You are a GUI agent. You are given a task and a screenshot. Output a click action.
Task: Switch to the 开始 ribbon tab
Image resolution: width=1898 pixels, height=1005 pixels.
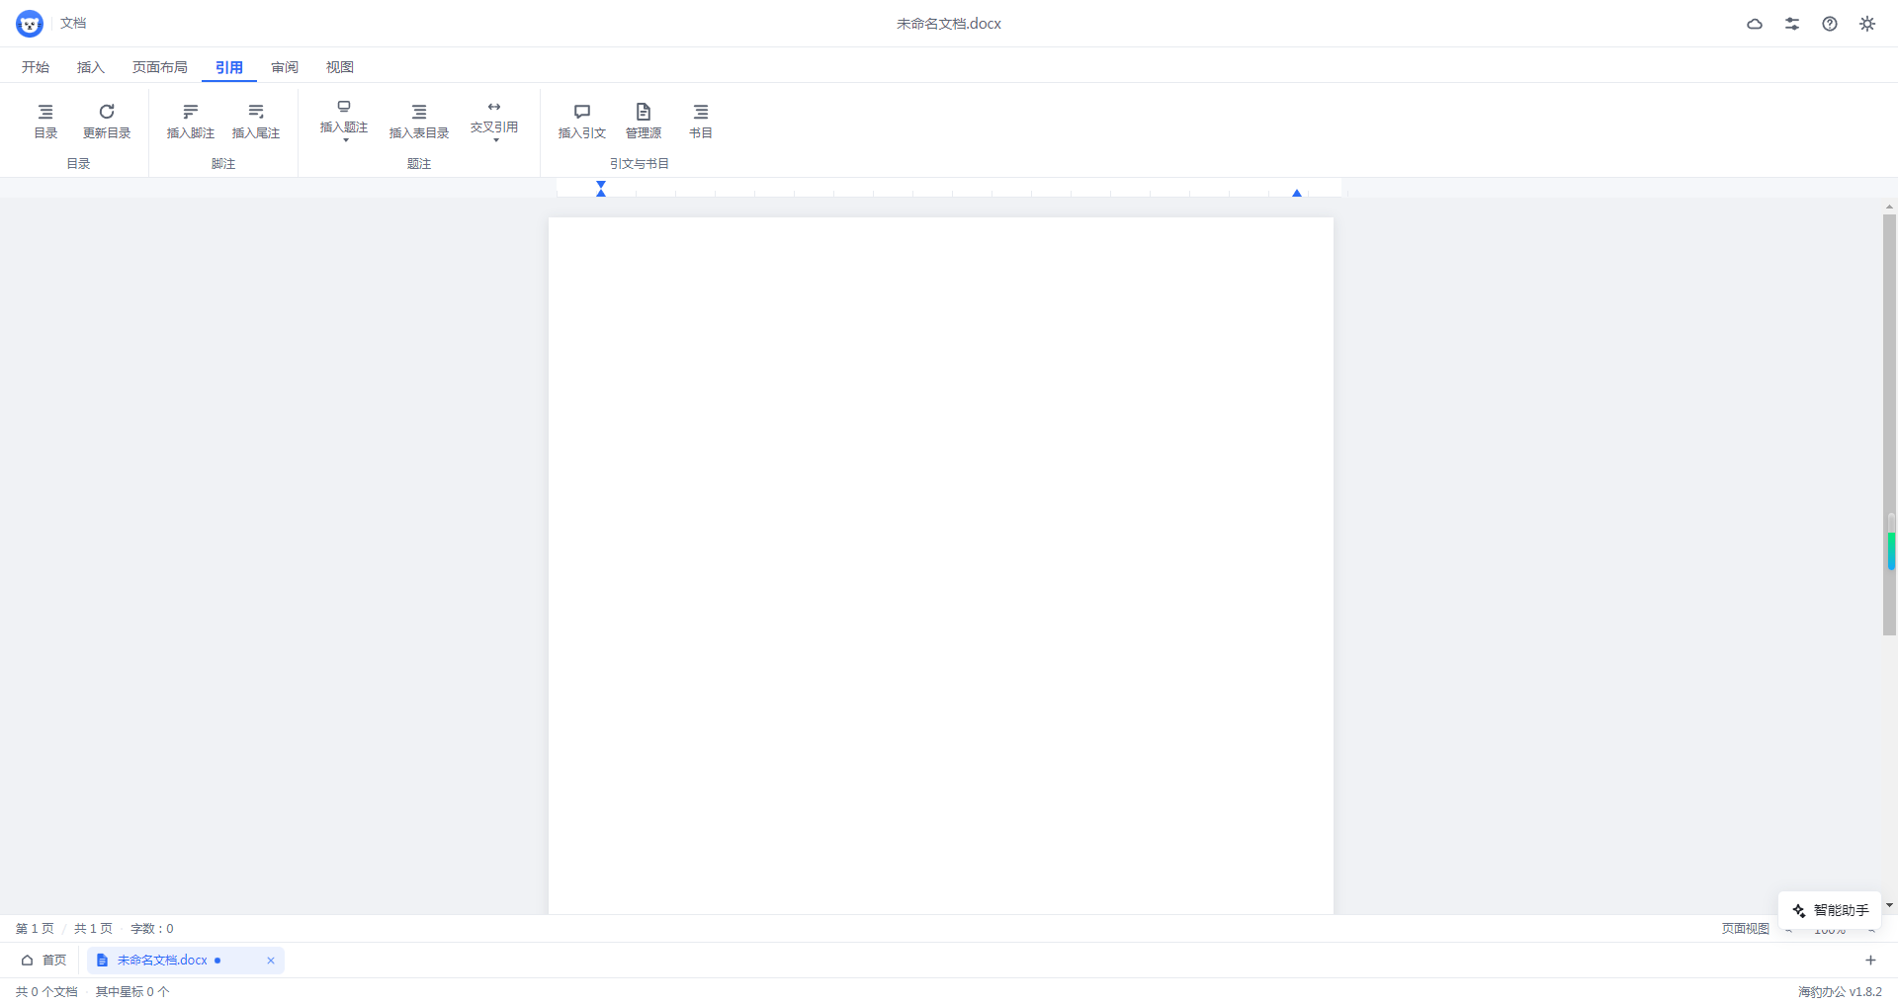point(36,67)
